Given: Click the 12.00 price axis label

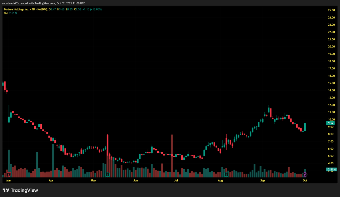Looking at the screenshot, I should (331, 105).
